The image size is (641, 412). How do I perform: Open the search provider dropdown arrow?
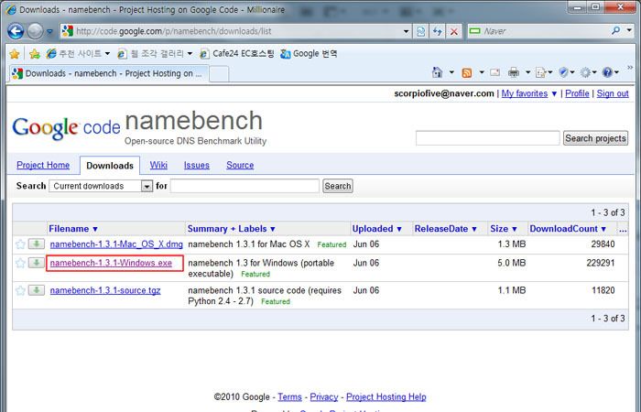pos(629,30)
